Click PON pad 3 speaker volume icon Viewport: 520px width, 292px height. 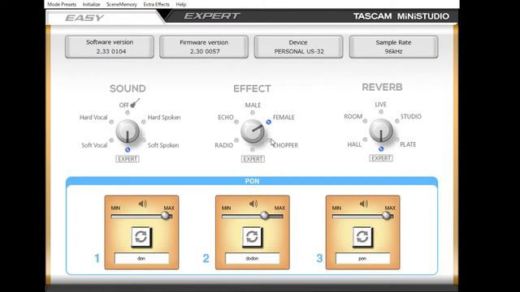(364, 204)
